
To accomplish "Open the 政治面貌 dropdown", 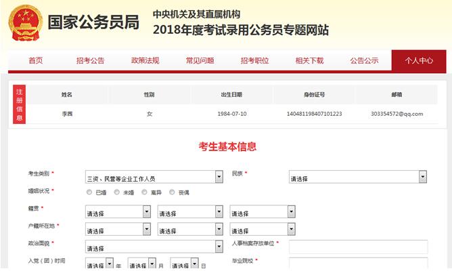I will pyautogui.click(x=154, y=247).
